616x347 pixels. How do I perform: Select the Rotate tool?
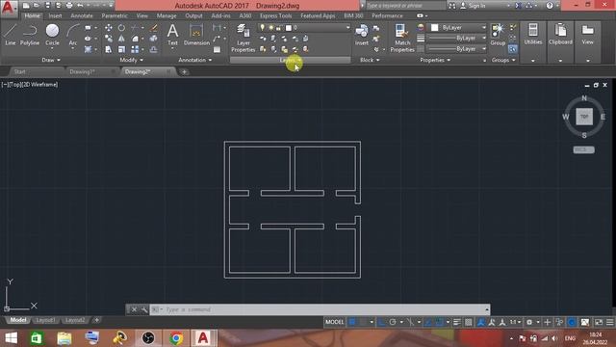[x=121, y=28]
